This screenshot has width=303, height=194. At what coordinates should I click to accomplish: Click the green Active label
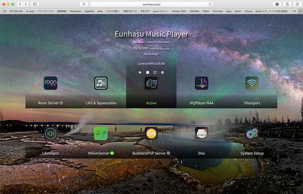(x=151, y=103)
